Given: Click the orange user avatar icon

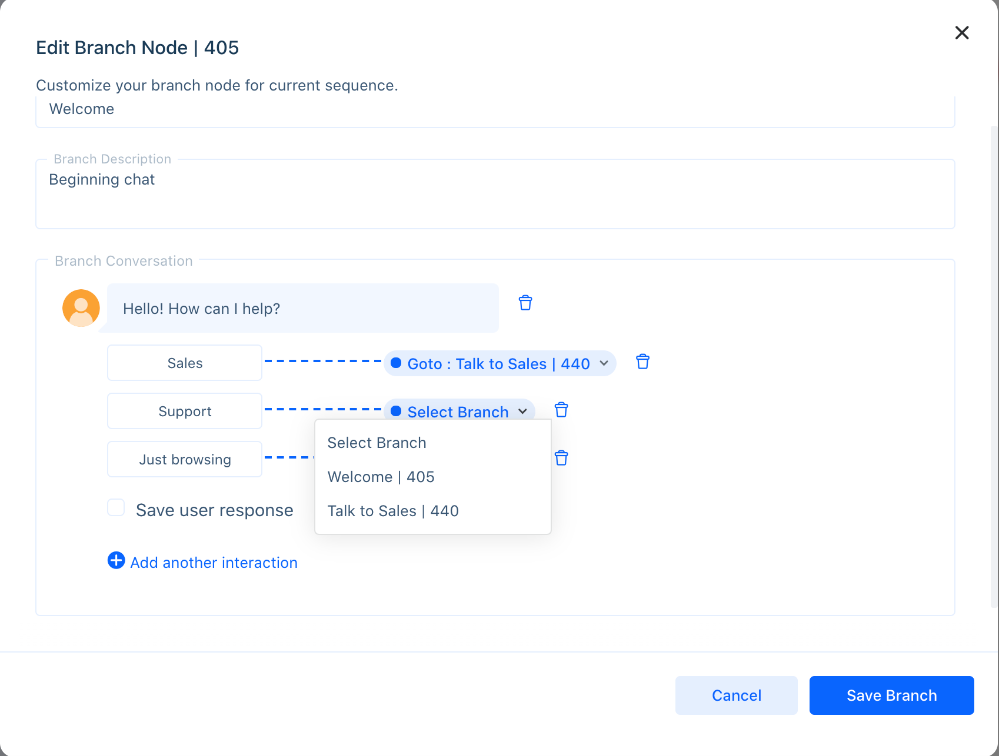Looking at the screenshot, I should click(x=81, y=308).
